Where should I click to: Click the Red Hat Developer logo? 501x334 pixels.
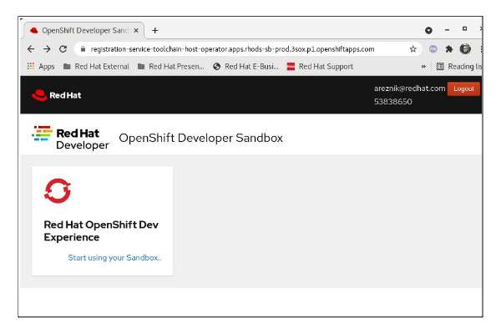click(x=71, y=138)
